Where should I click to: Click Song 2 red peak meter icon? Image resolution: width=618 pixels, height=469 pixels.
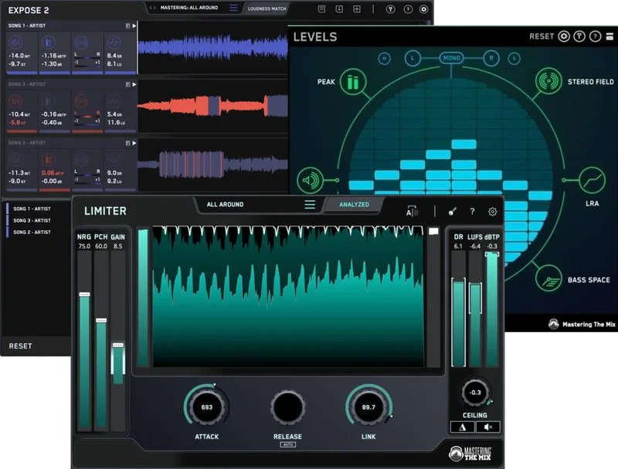coord(49,160)
